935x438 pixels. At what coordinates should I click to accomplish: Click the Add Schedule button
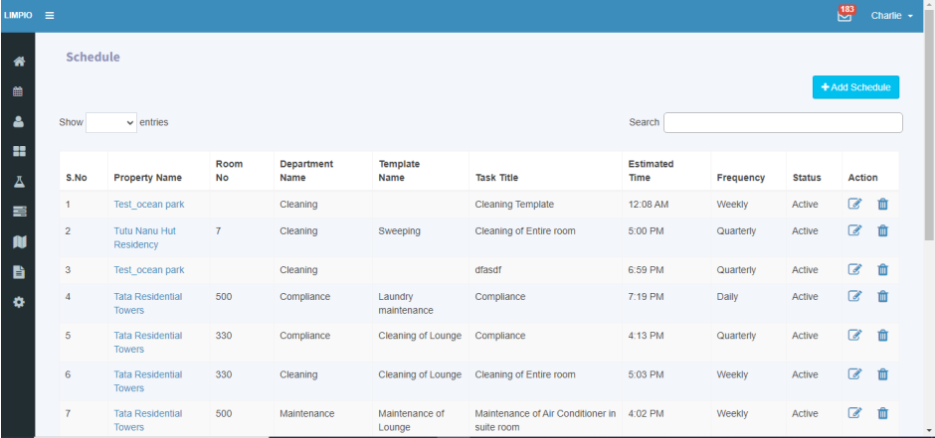(x=855, y=87)
